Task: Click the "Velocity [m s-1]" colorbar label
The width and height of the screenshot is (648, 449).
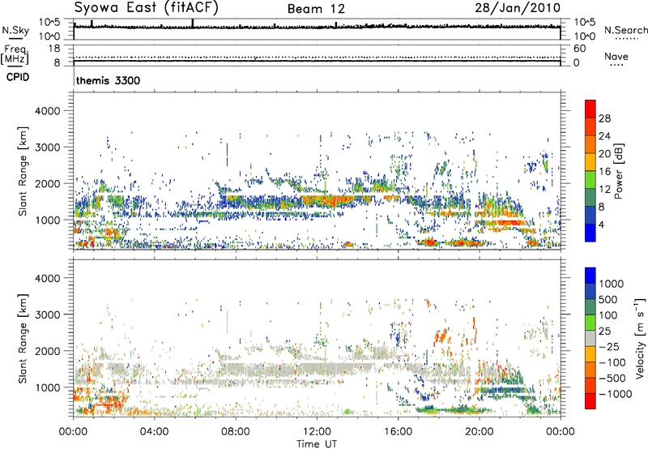Action: 640,338
